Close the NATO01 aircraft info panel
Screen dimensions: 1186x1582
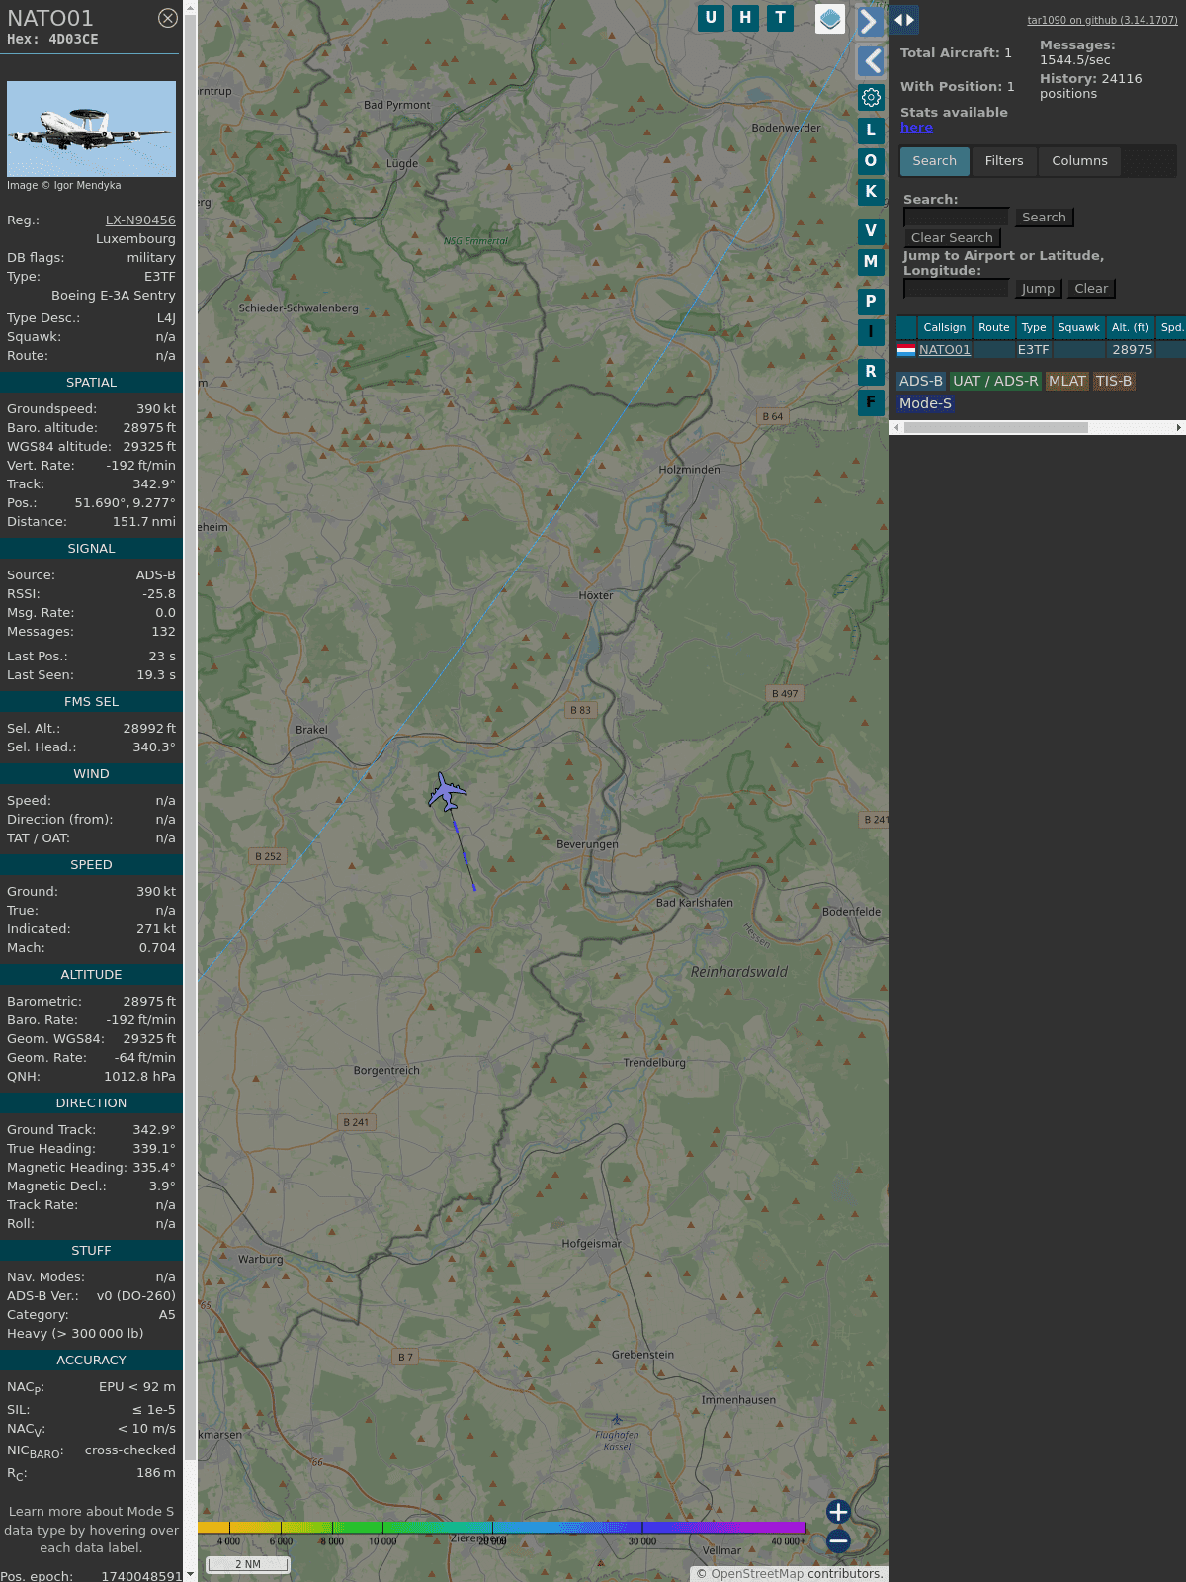click(x=168, y=18)
